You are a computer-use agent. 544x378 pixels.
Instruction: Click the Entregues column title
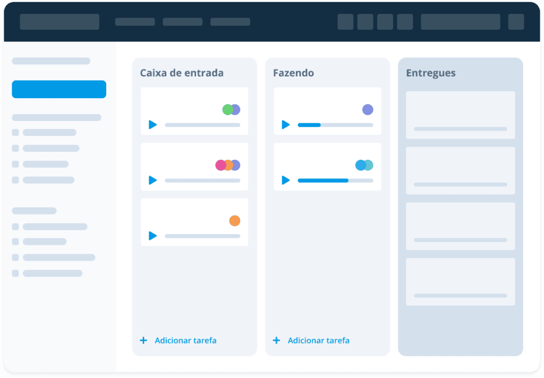(x=431, y=73)
